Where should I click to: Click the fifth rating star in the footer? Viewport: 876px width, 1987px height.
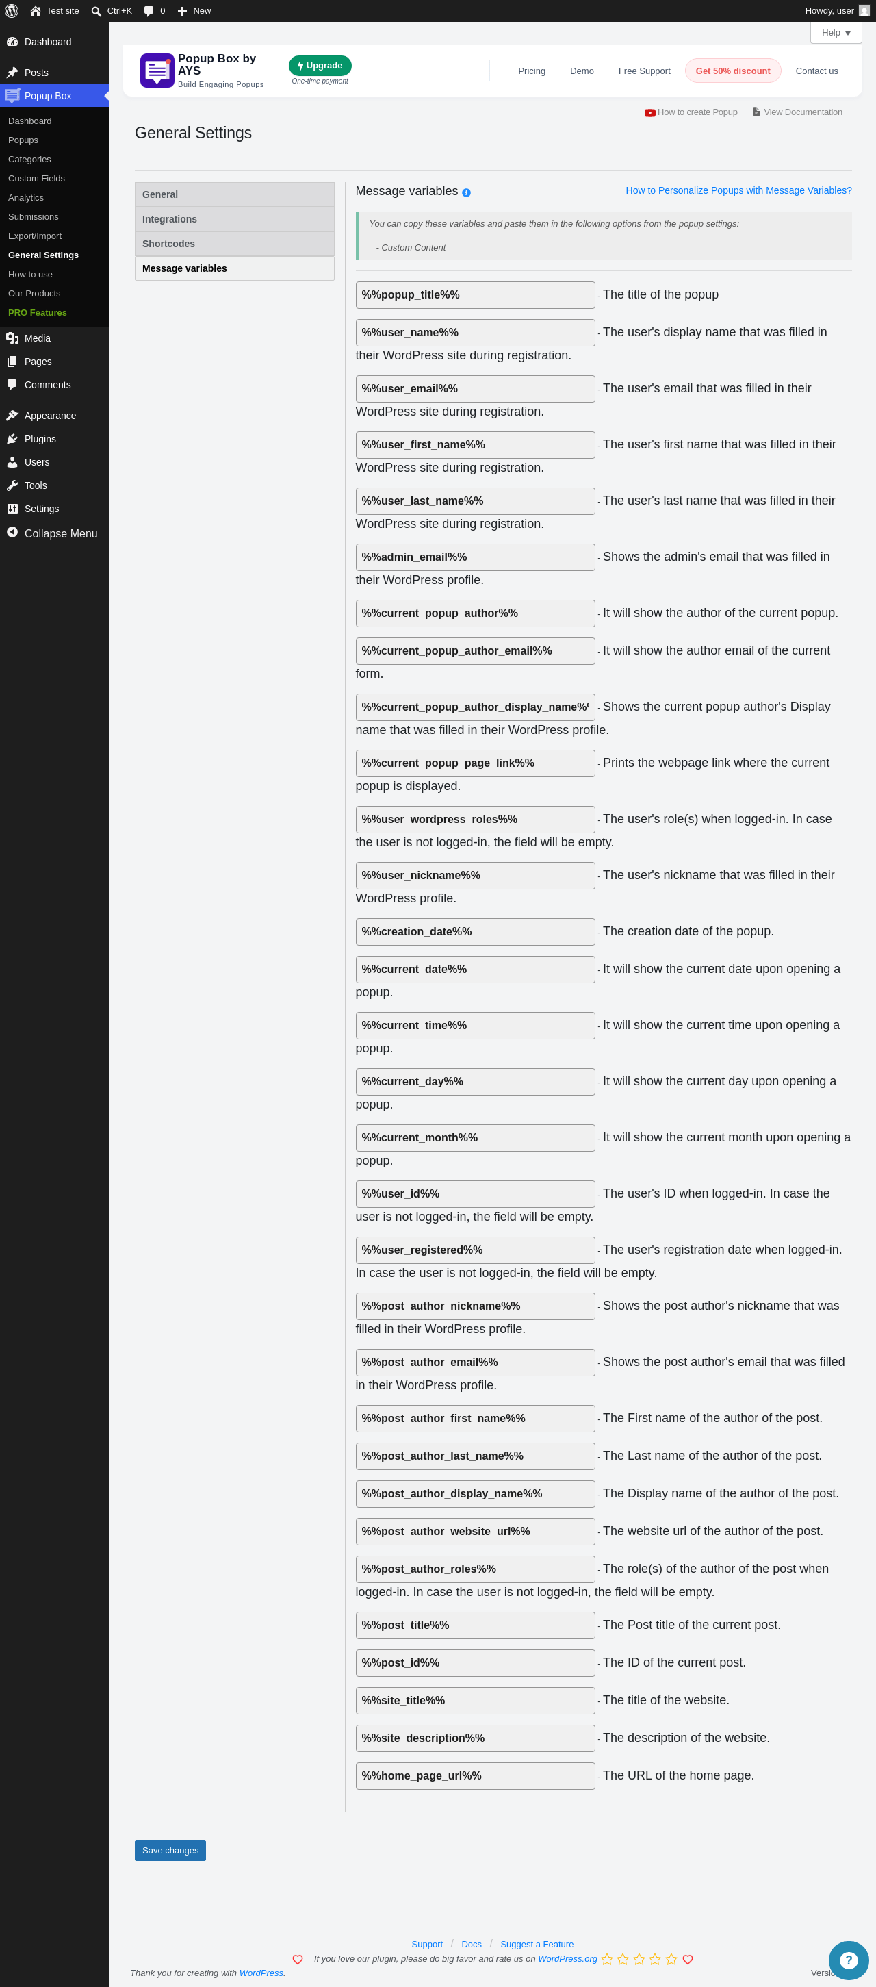(671, 1959)
